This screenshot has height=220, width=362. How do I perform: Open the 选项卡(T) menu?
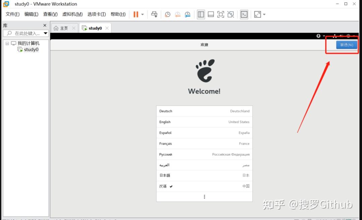tap(97, 14)
